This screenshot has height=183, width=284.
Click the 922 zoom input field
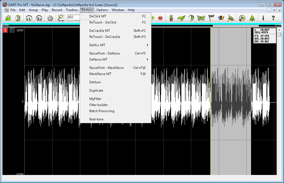(74, 17)
